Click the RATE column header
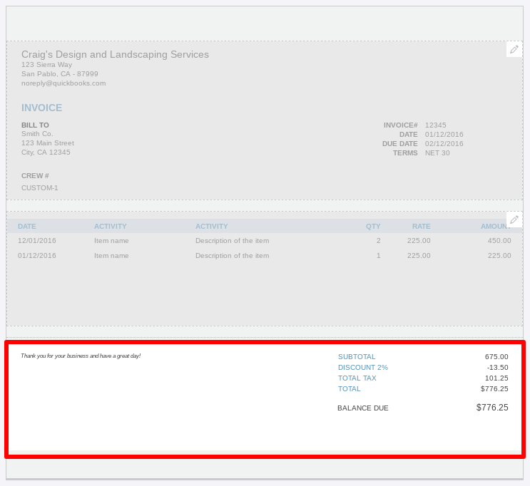 pos(421,227)
